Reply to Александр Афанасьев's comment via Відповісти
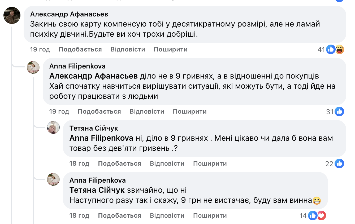 click(128, 49)
